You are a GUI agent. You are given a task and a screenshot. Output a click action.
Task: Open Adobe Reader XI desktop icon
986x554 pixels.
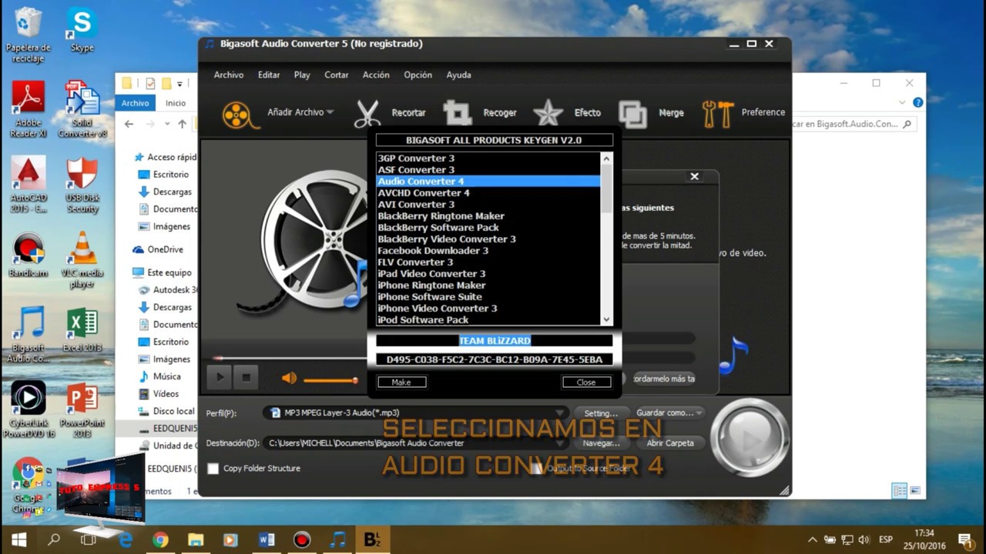29,109
